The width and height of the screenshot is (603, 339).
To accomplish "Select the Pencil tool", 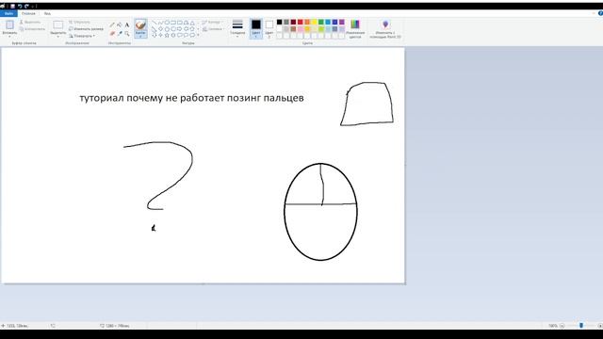I will (x=112, y=25).
